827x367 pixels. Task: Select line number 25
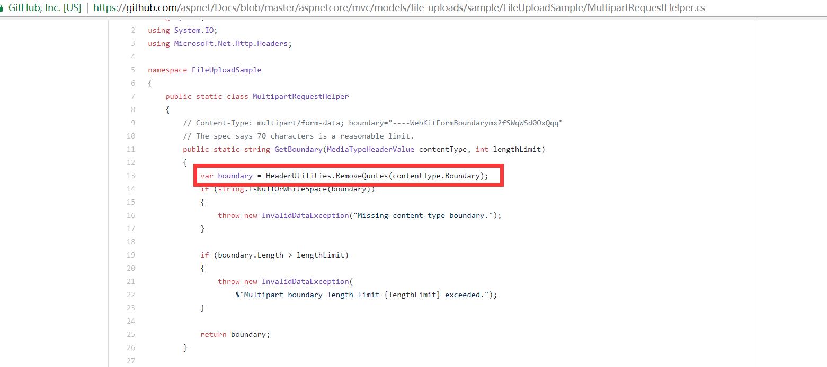point(131,334)
